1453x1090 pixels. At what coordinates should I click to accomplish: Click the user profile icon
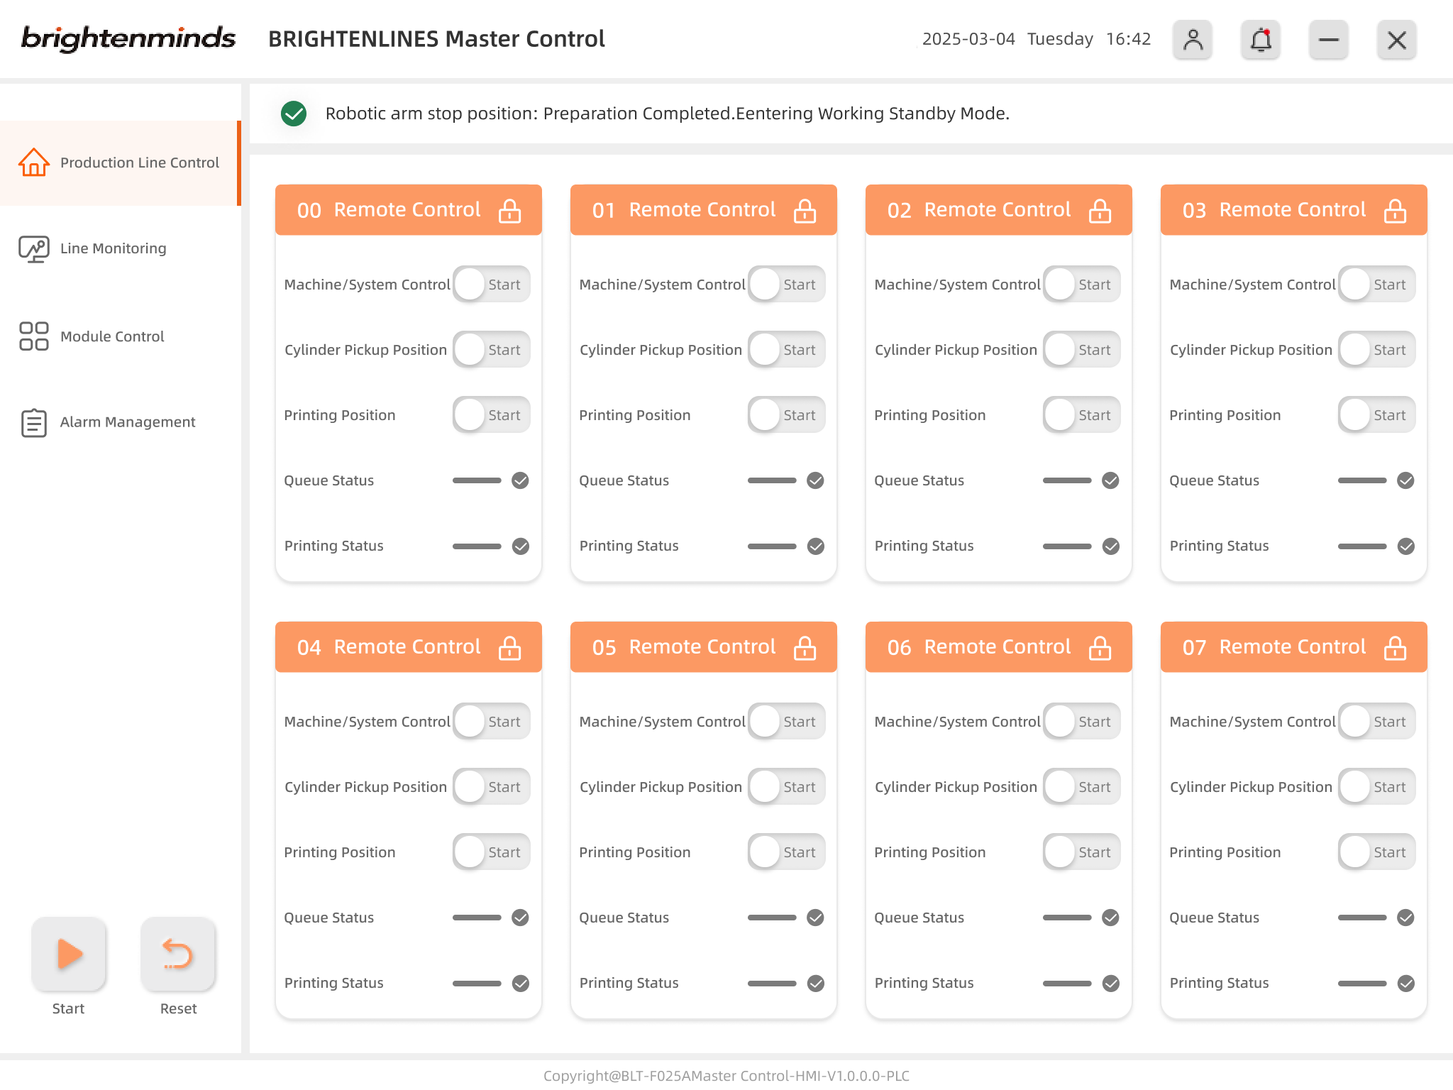1193,40
